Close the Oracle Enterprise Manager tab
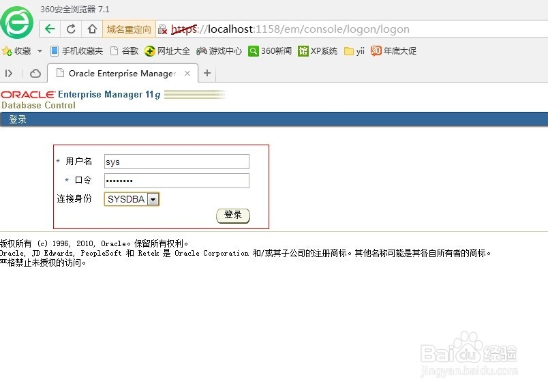 (x=187, y=74)
